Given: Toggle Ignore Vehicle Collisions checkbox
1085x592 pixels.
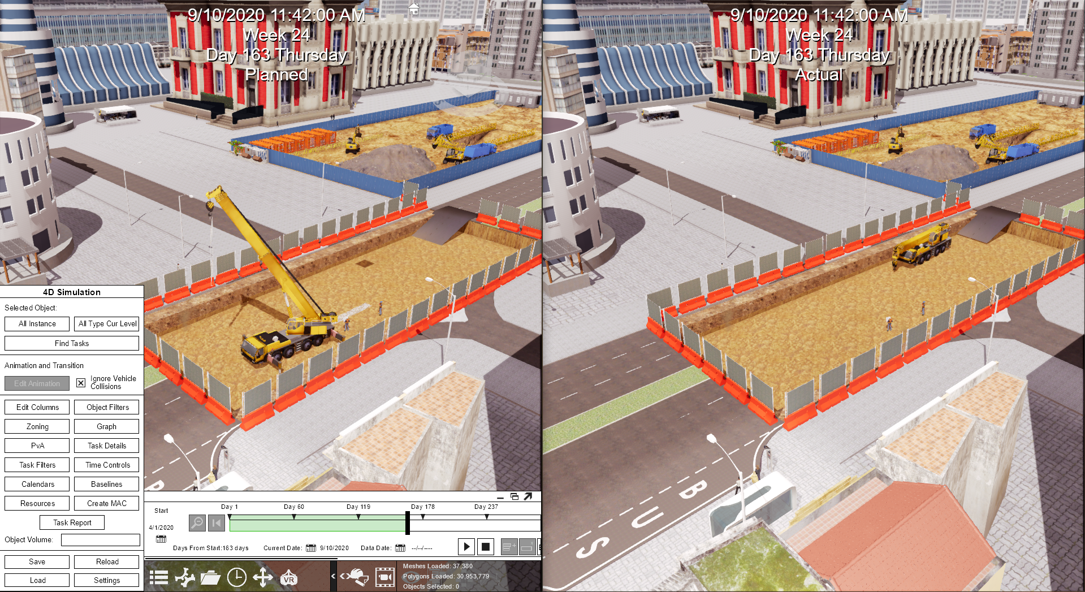Looking at the screenshot, I should click(81, 383).
